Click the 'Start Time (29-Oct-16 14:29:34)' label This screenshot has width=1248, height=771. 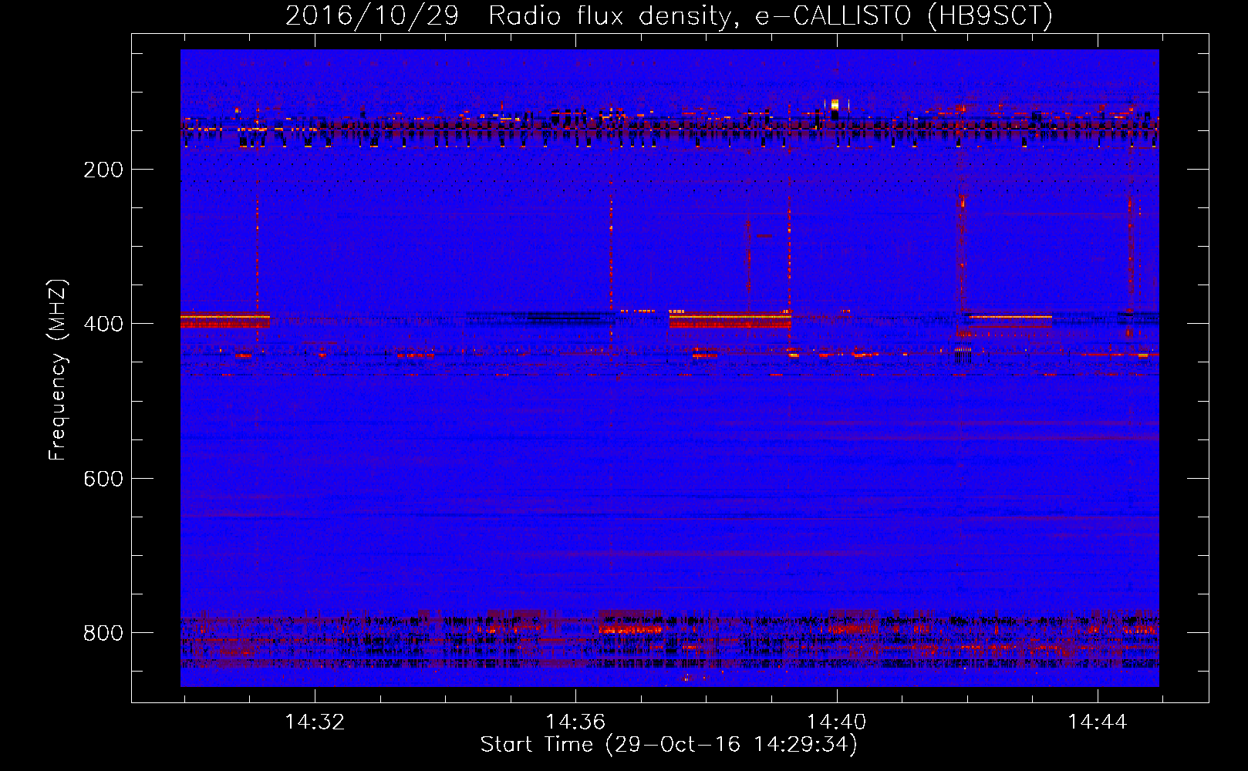[669, 745]
